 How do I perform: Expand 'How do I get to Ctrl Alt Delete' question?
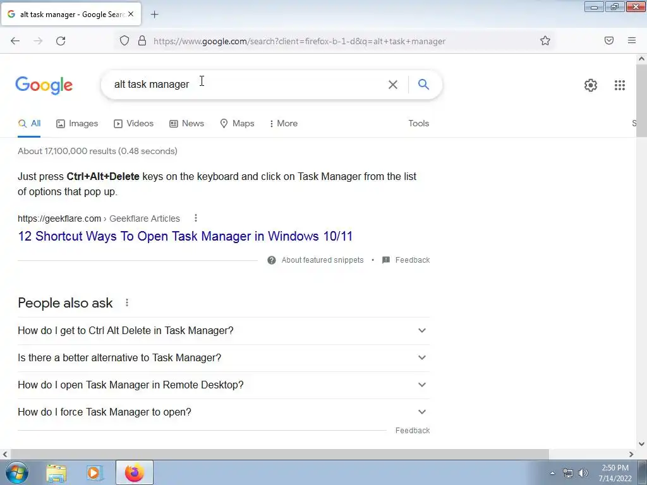pos(224,331)
